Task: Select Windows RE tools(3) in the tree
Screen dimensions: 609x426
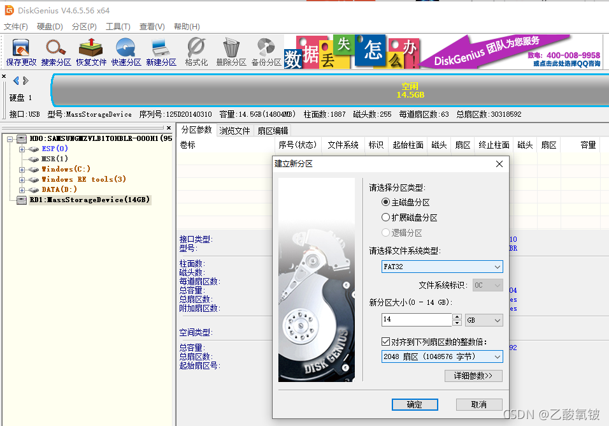Action: (84, 179)
